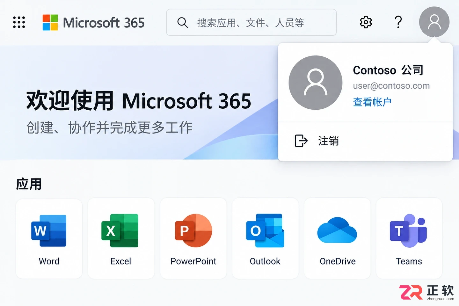
Task: Open help via the question mark
Action: [x=398, y=22]
